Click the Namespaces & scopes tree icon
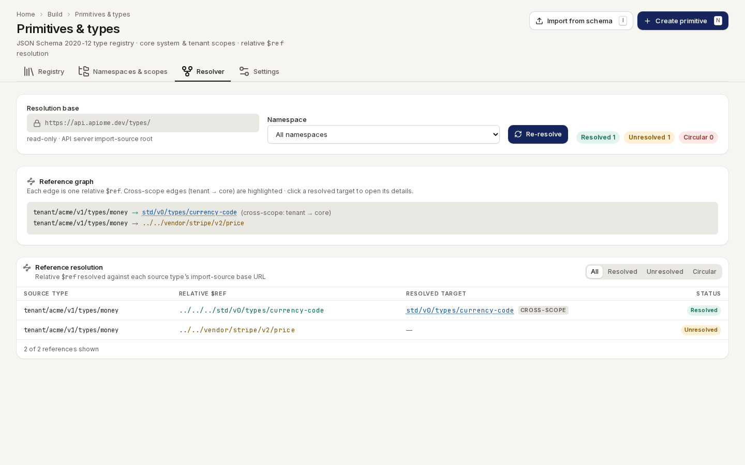Image resolution: width=745 pixels, height=465 pixels. click(84, 71)
